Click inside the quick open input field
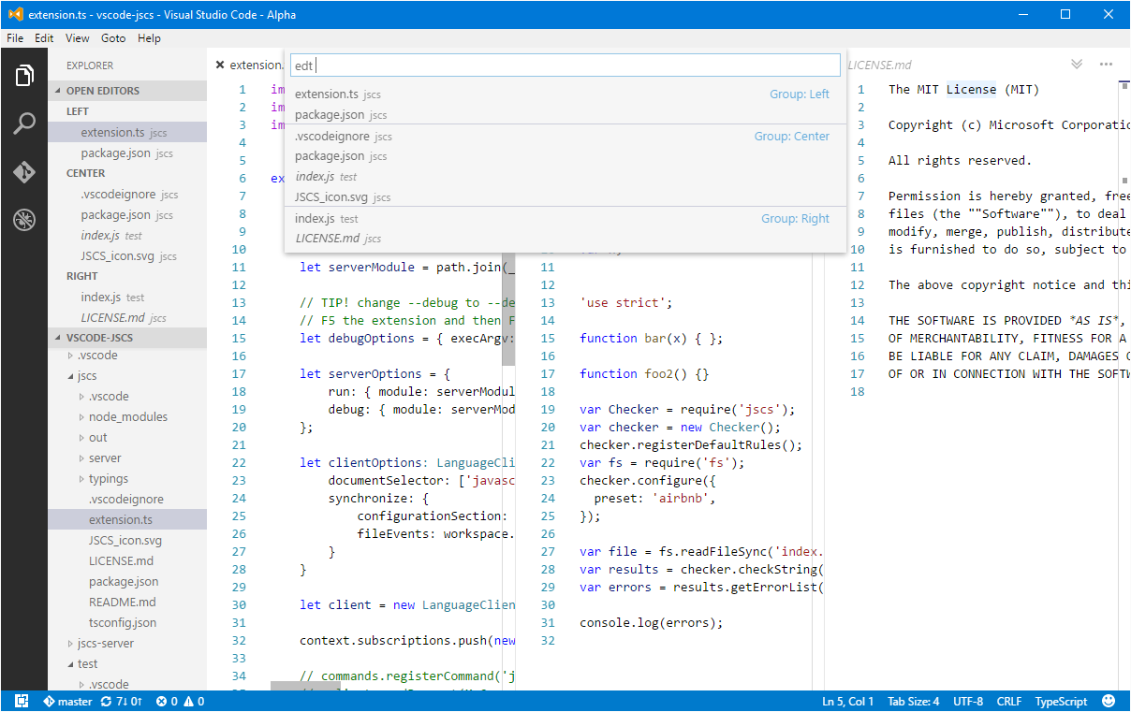Viewport: 1131px width, 712px height. tap(562, 65)
